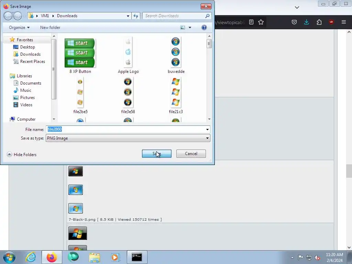Open the Pictures library
The height and width of the screenshot is (264, 352).
[27, 97]
